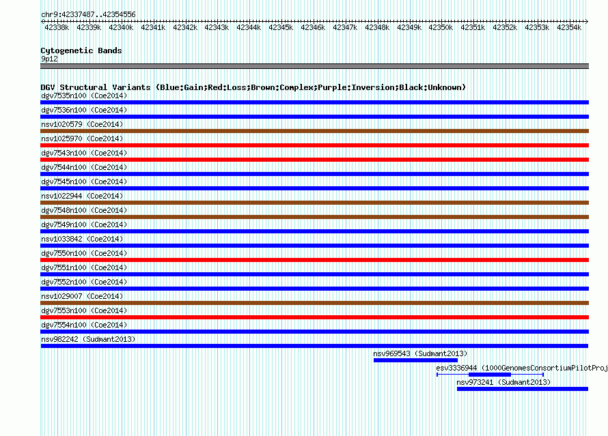Image resolution: width=608 pixels, height=436 pixels.
Task: Select brown bar under dgv7548n100
Action: (314, 217)
